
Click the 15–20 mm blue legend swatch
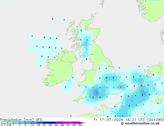click(40, 123)
